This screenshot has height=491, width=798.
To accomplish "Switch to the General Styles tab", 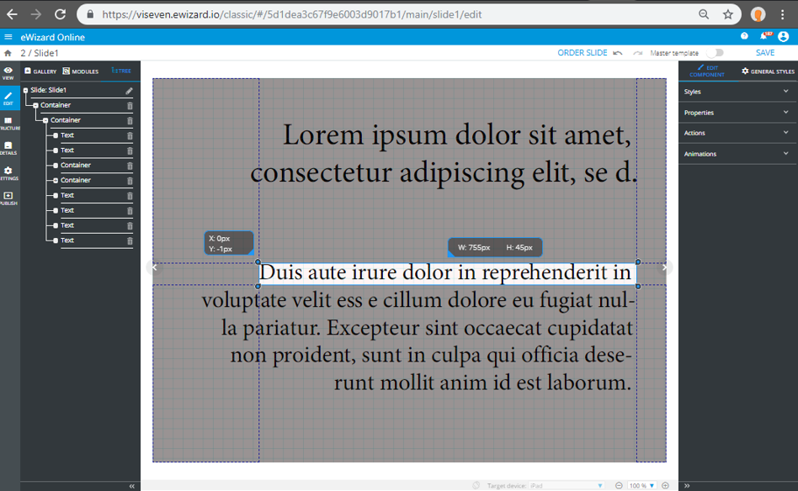I will (768, 71).
